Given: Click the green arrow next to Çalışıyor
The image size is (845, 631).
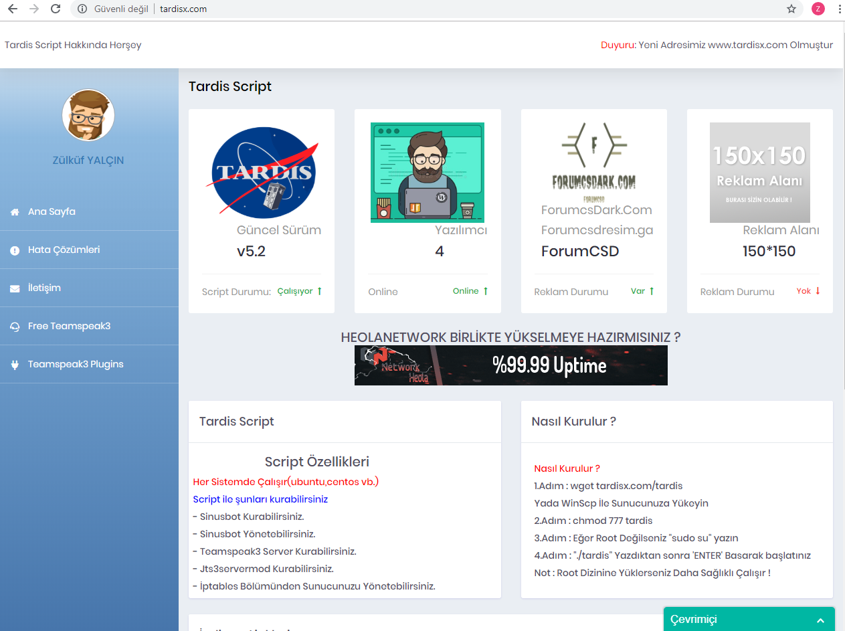Looking at the screenshot, I should pos(319,291).
